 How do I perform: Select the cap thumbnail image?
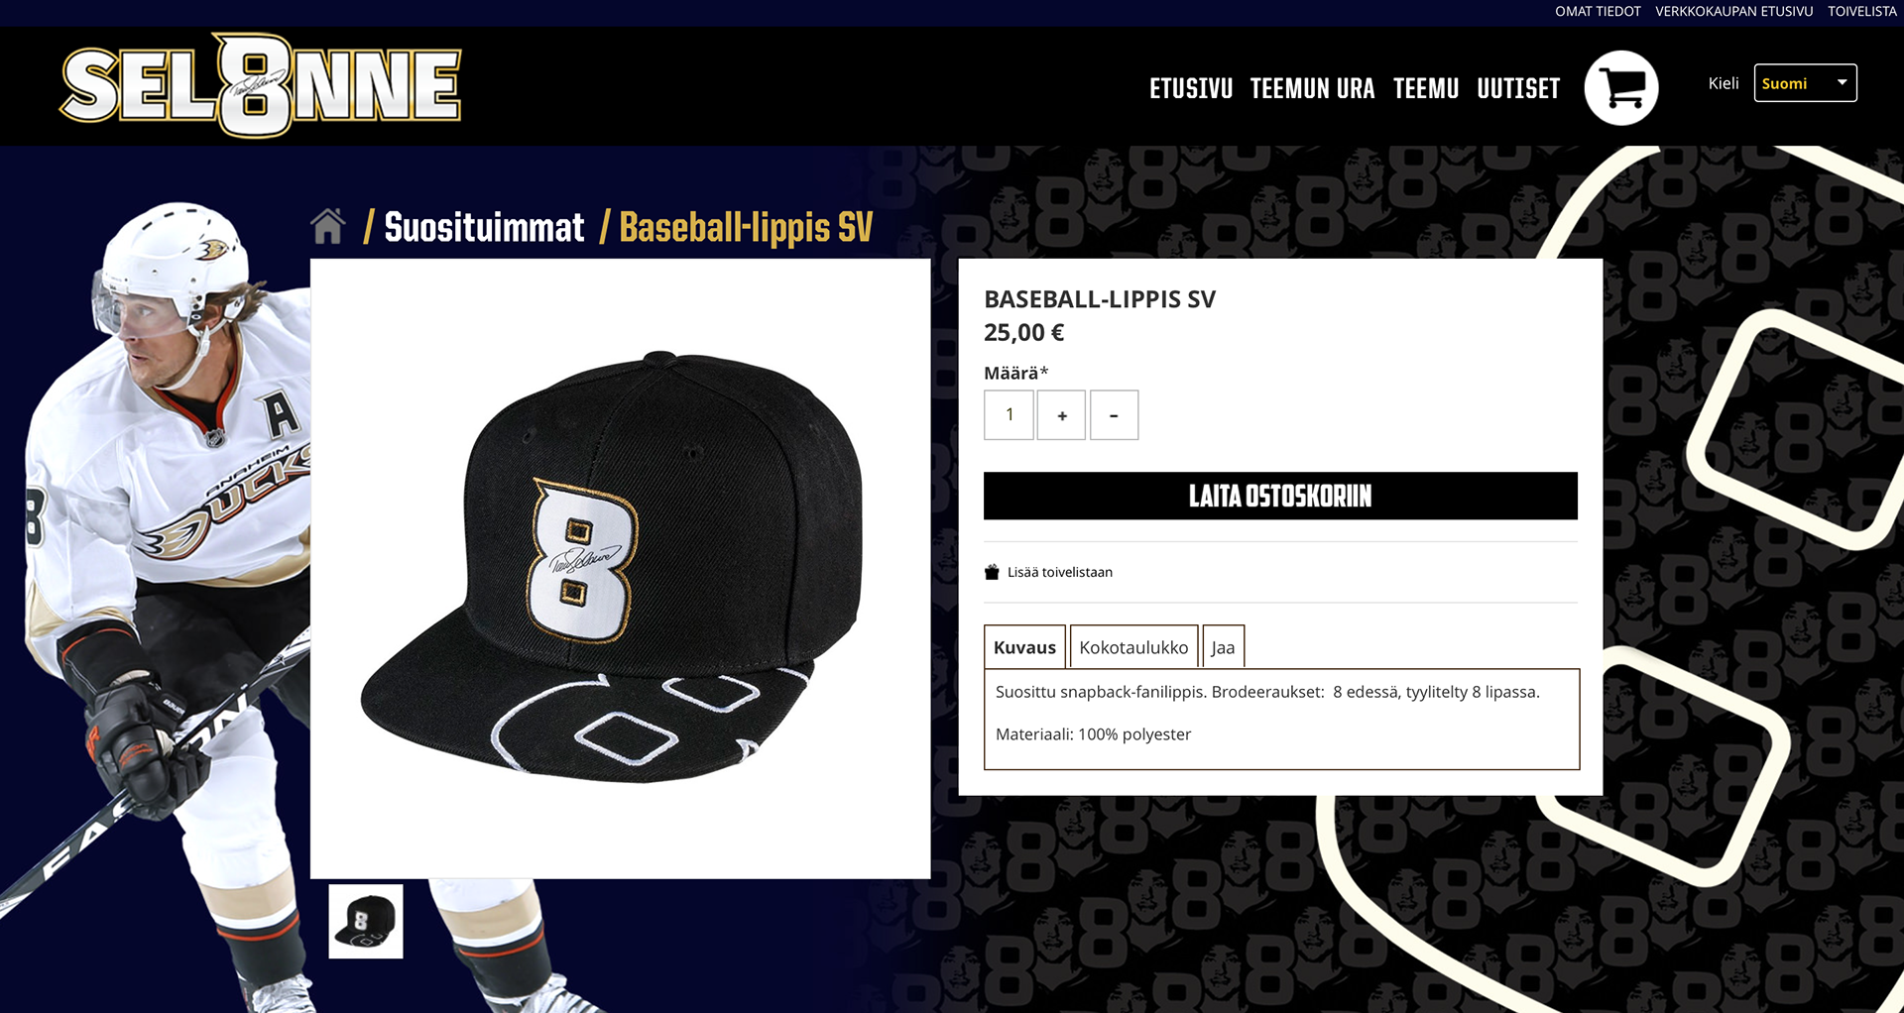[x=366, y=922]
